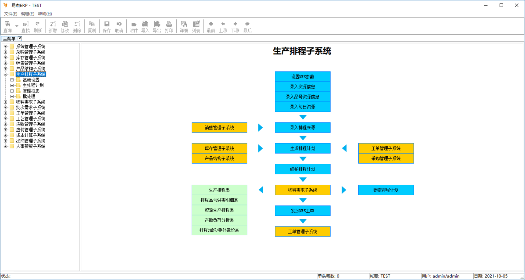Viewport: 525px width, 280px height.
Task: Open 录入排程来源 flowchart button
Action: coord(303,128)
